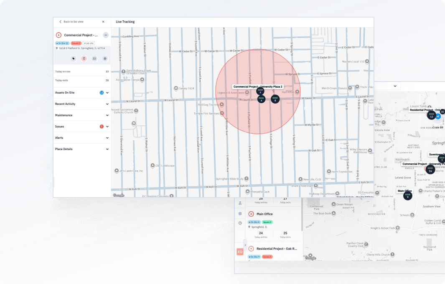The height and width of the screenshot is (284, 445).
Task: Expand the Assets On Site section
Action: [x=82, y=93]
